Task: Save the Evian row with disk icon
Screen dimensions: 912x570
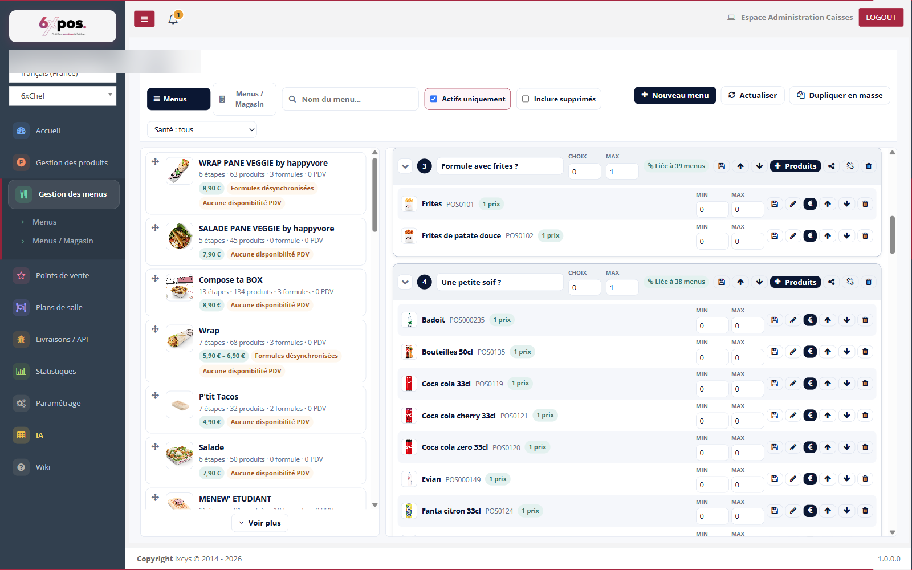Action: (x=775, y=479)
